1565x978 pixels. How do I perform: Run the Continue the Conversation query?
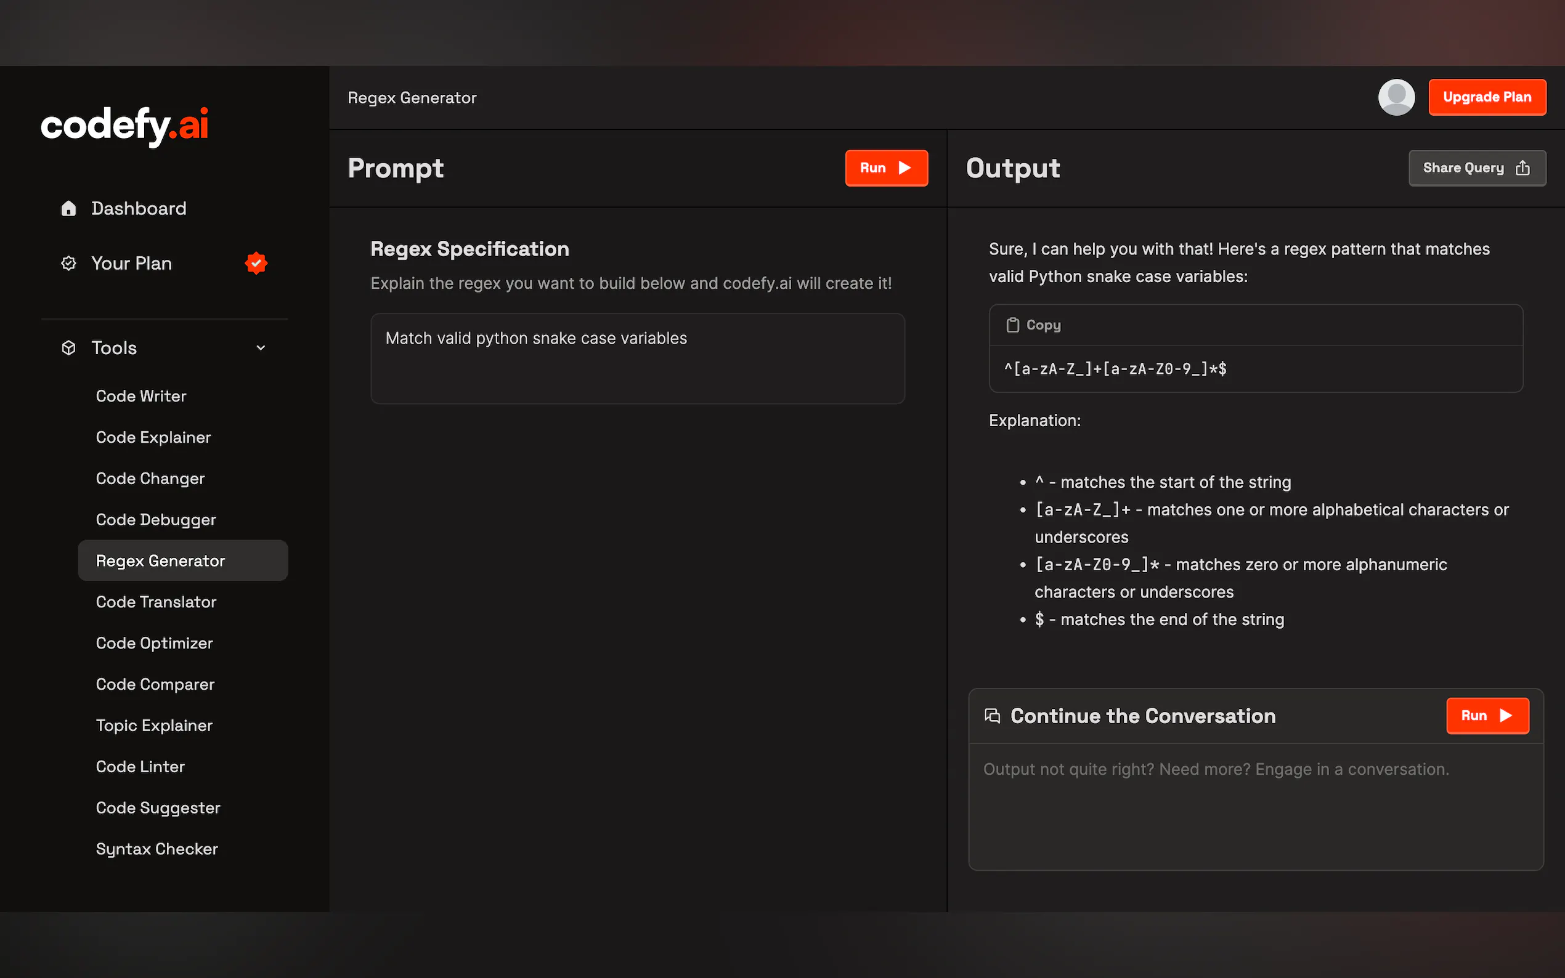1487,716
